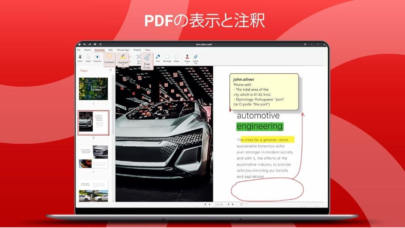Select the Free Draw tool
Image resolution: width=405 pixels, height=228 pixels.
(x=147, y=59)
